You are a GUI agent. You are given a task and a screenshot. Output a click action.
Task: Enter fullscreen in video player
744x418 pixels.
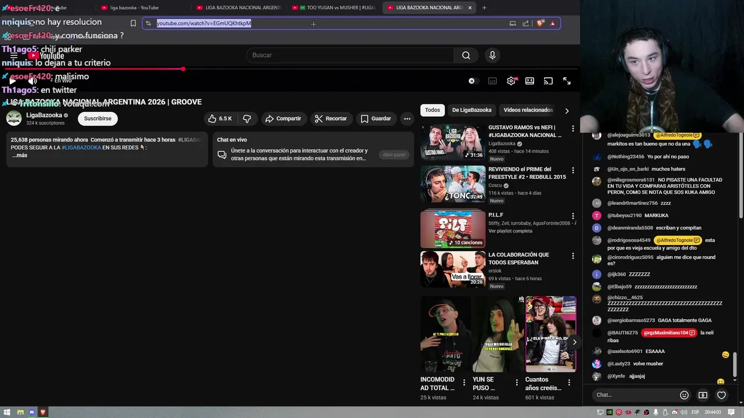coord(567,81)
